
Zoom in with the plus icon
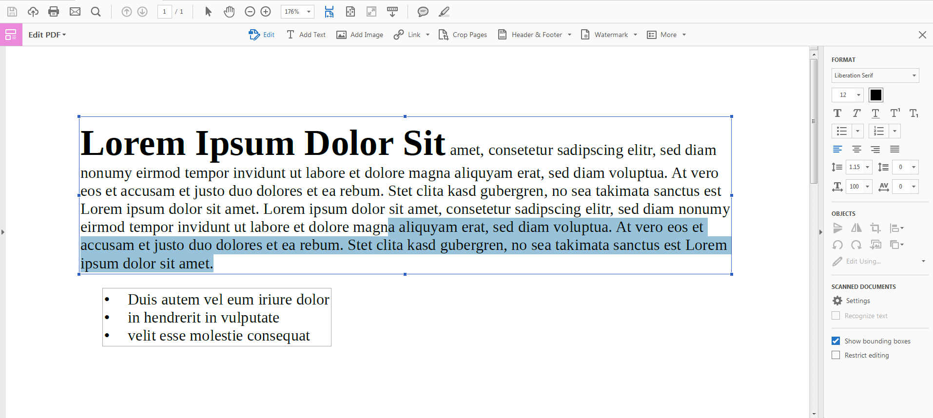click(x=266, y=12)
